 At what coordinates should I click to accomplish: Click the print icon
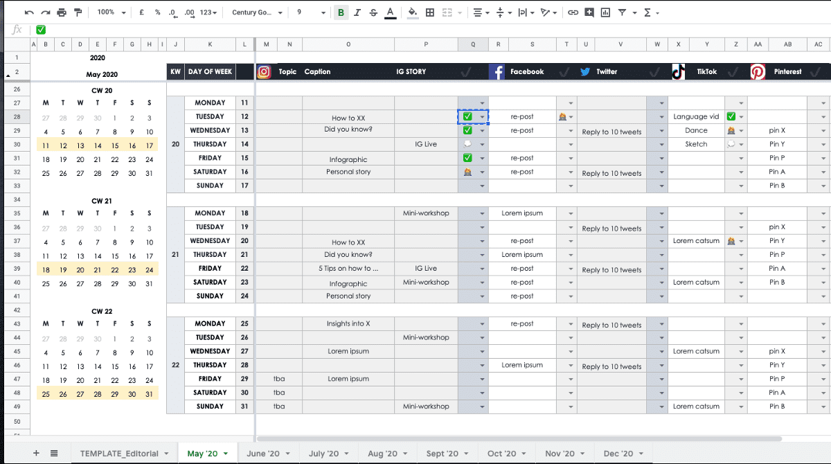tap(62, 12)
